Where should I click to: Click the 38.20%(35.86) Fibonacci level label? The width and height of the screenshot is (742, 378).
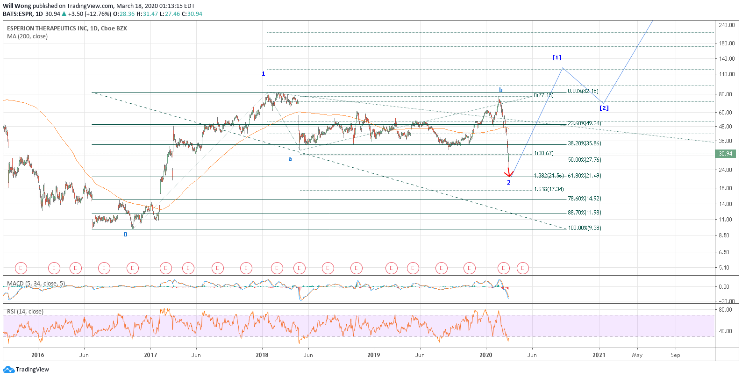tap(584, 143)
